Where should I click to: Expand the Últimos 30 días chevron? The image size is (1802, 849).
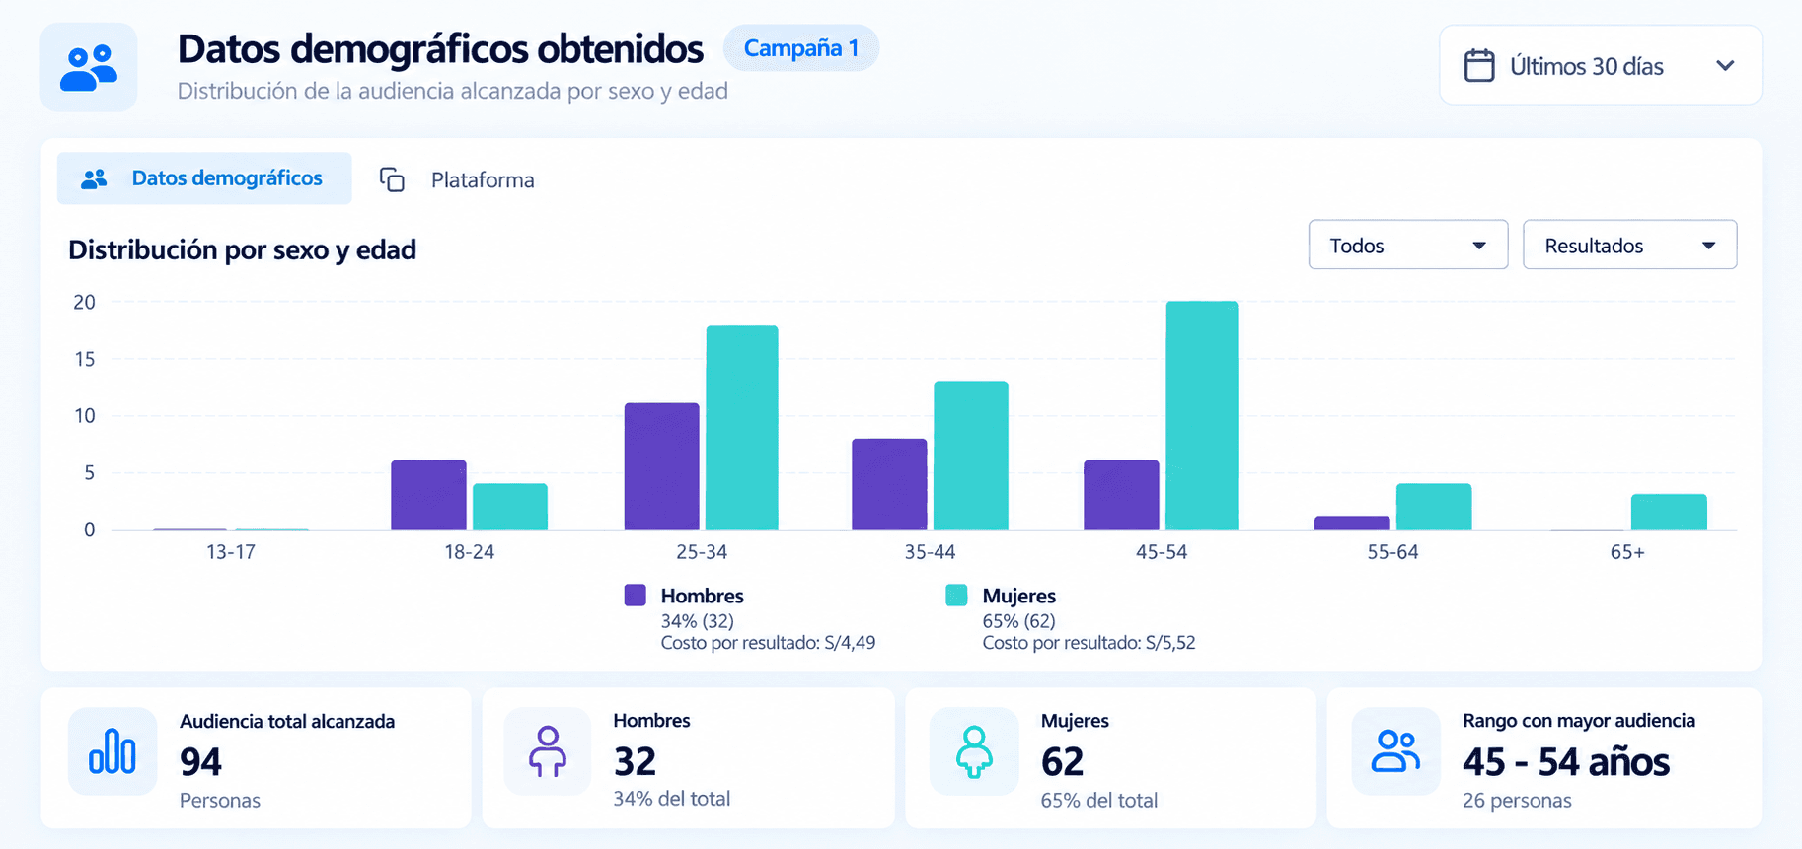tap(1725, 66)
